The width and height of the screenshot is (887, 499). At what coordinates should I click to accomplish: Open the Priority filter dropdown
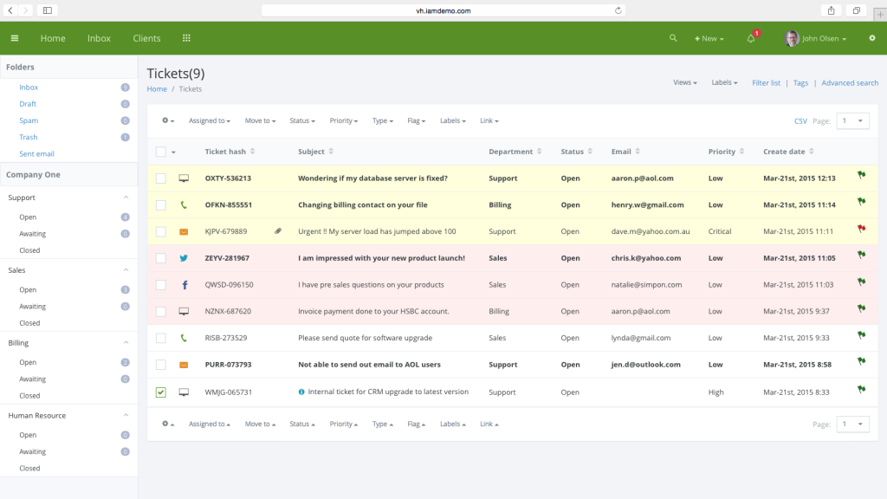click(x=341, y=120)
